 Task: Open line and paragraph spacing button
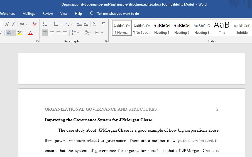(74, 33)
